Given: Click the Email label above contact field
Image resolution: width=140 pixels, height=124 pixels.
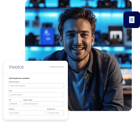Looking at the screenshot, I should point(10,91).
